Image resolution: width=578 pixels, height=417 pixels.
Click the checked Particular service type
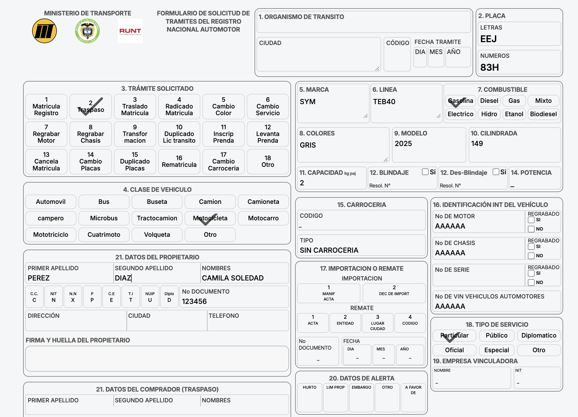click(454, 336)
